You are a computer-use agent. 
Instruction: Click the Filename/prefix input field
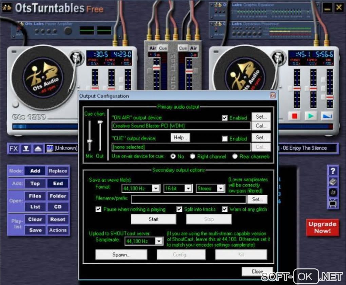[x=189, y=199]
